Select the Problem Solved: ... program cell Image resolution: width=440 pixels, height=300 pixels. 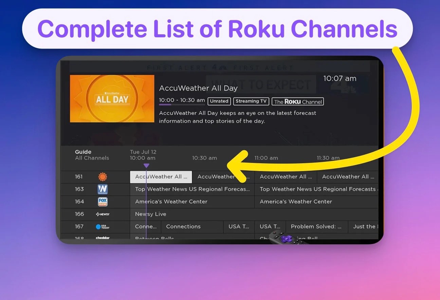317,227
